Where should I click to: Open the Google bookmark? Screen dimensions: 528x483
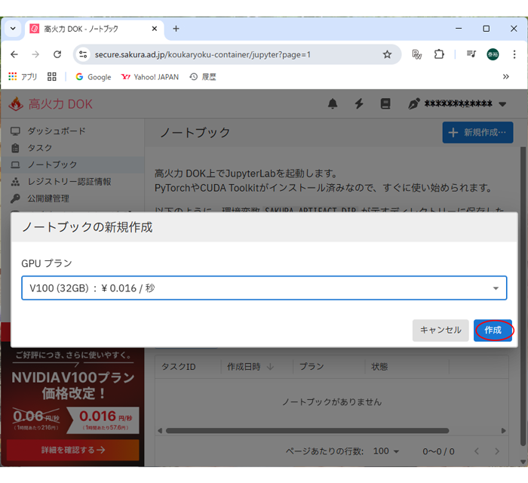(x=94, y=77)
